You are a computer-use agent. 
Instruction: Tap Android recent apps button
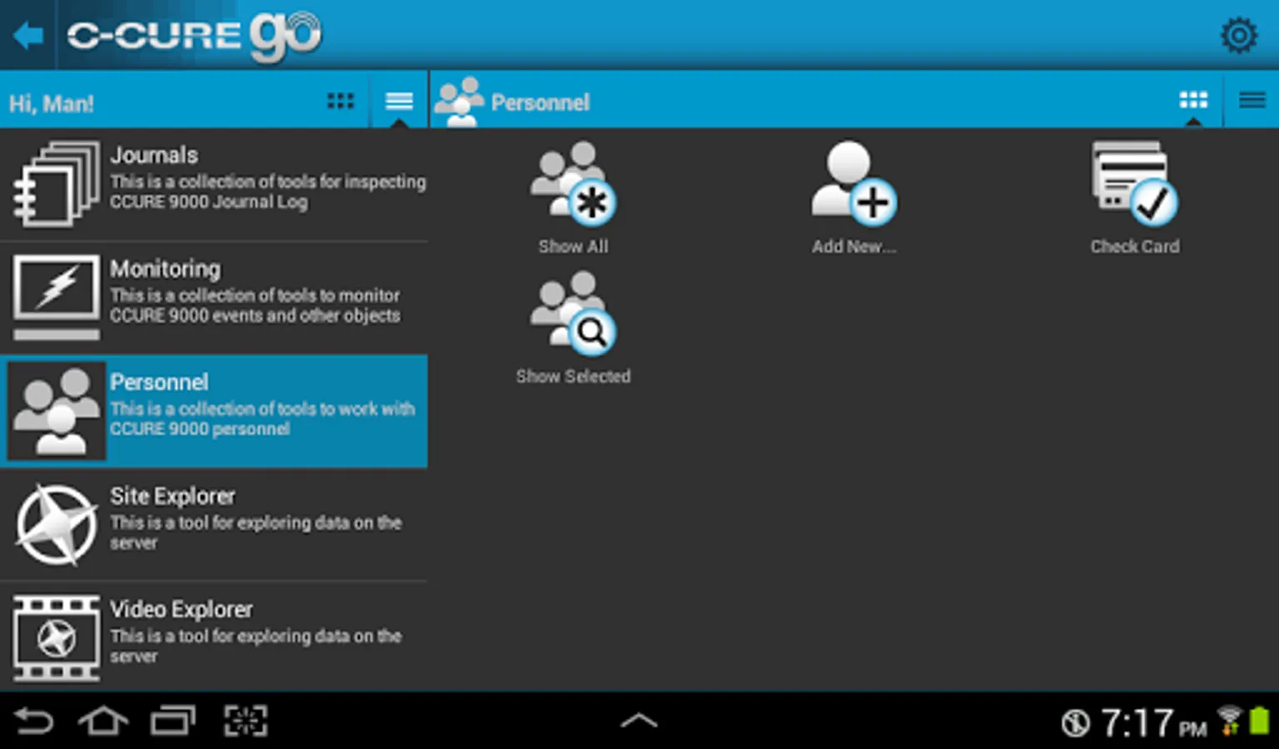pos(173,721)
